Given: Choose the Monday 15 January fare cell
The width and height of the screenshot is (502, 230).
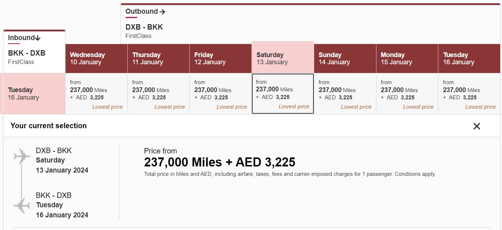Looking at the screenshot, I should 407,94.
